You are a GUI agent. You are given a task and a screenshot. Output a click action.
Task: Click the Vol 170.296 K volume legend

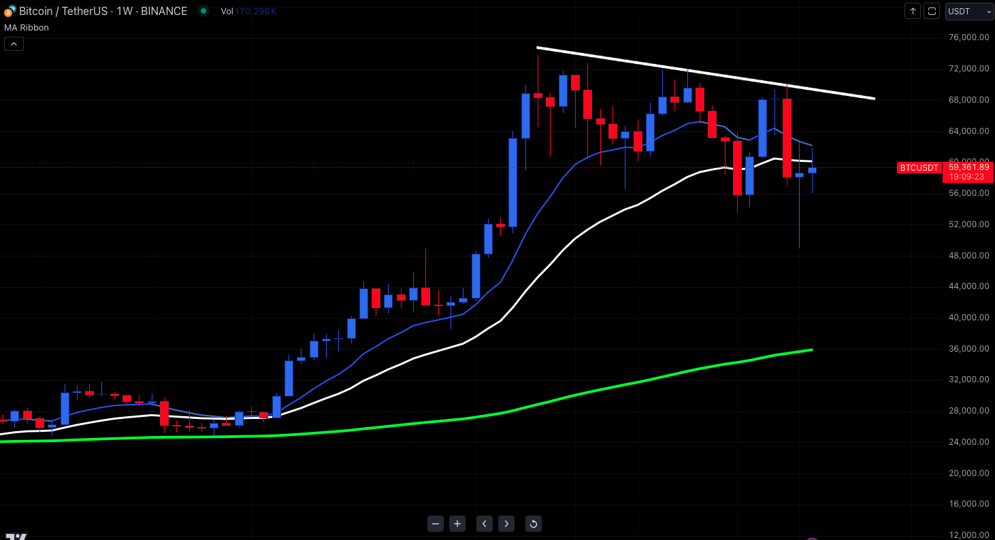point(248,12)
